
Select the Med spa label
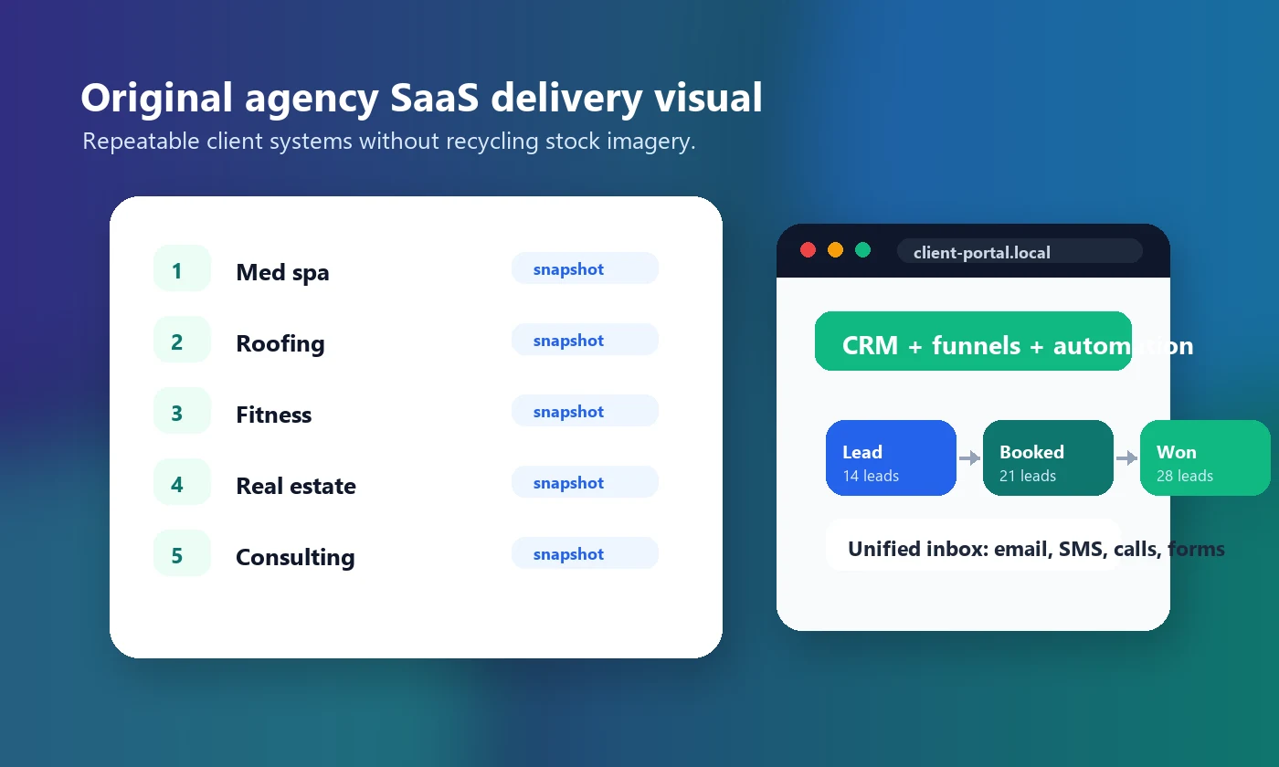282,272
